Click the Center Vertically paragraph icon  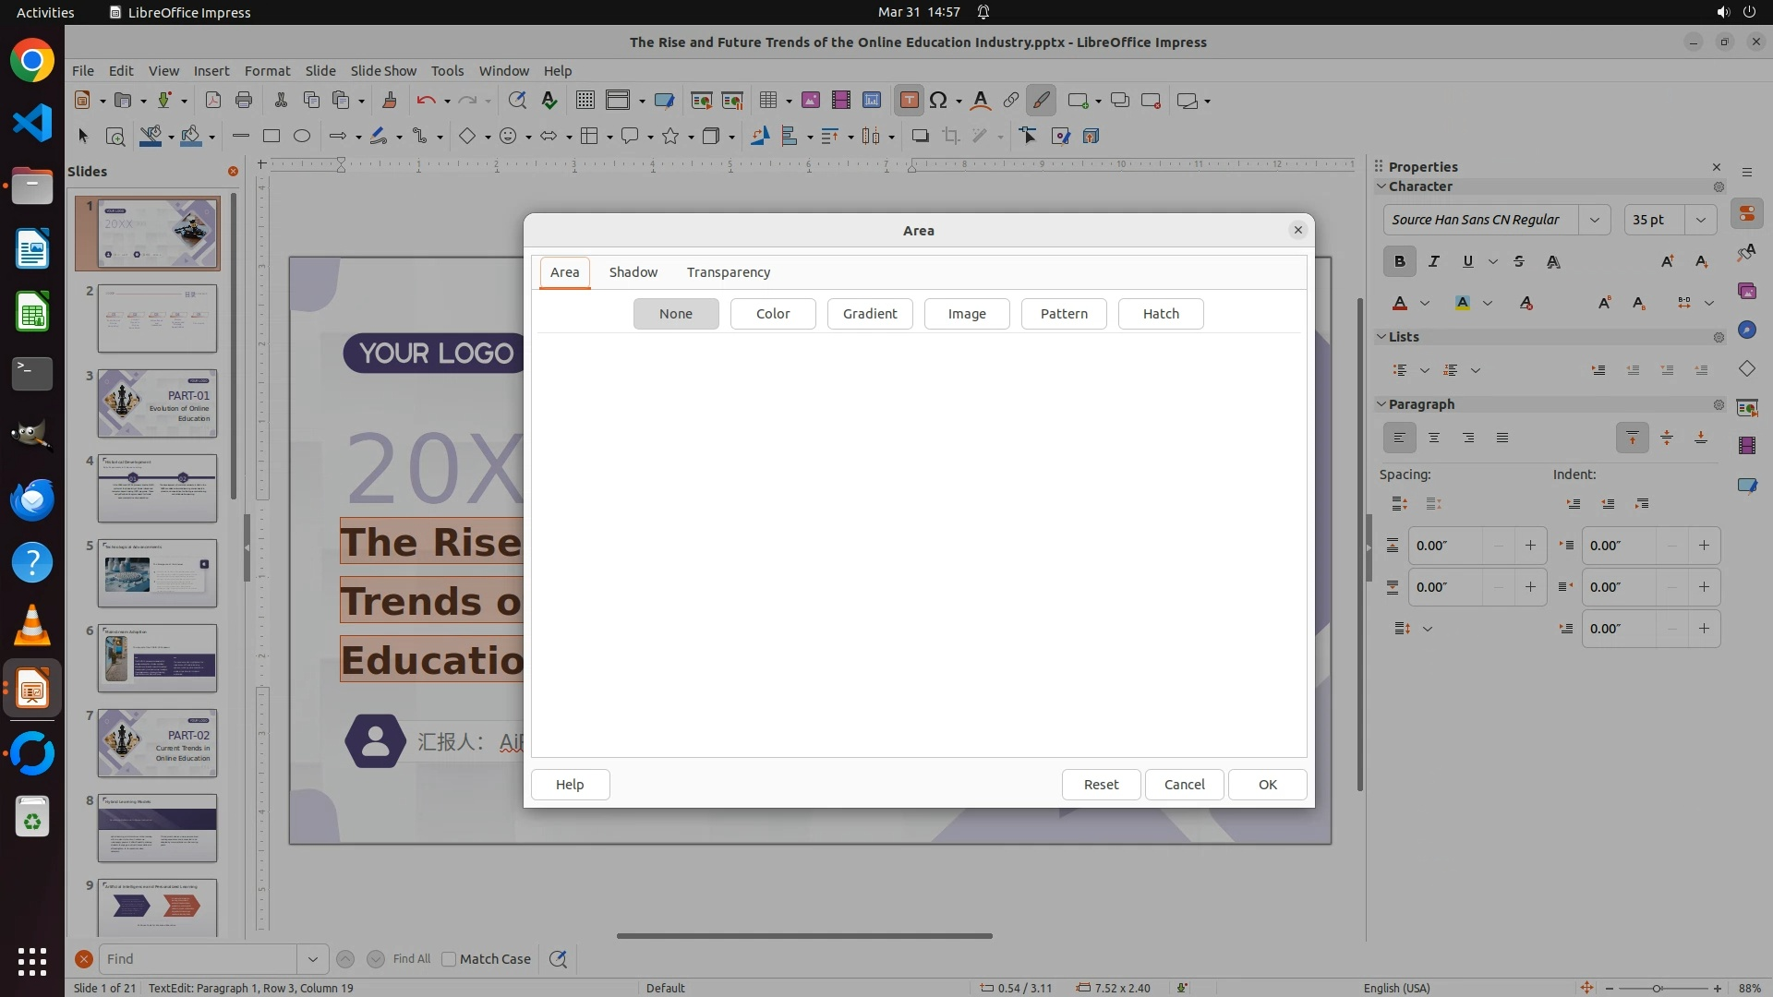[1666, 438]
